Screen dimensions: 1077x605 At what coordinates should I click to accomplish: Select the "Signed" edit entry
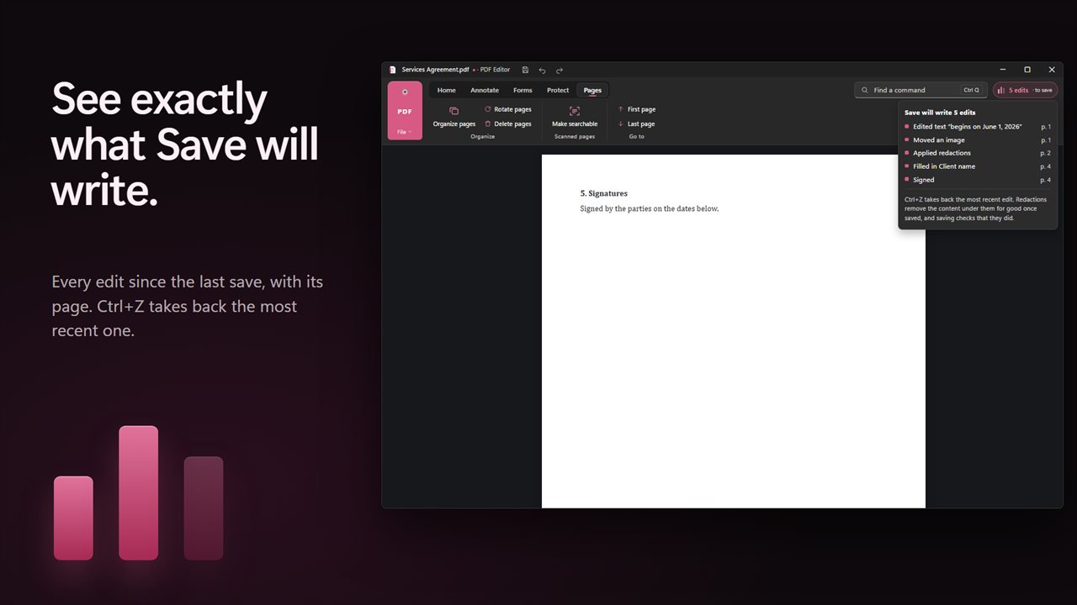point(978,180)
